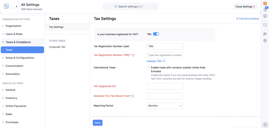269x128 pixels.
Task: Click the Zoho Books logo icon
Action: [6, 6]
